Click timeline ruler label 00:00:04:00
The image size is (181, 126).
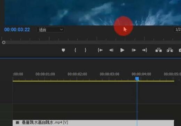141,74
